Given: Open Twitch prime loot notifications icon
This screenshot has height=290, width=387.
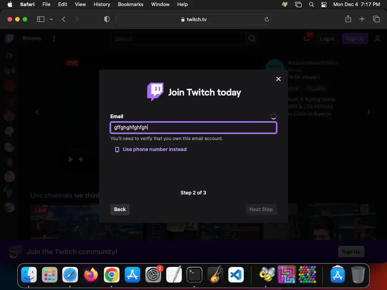Looking at the screenshot, I should pos(307,38).
